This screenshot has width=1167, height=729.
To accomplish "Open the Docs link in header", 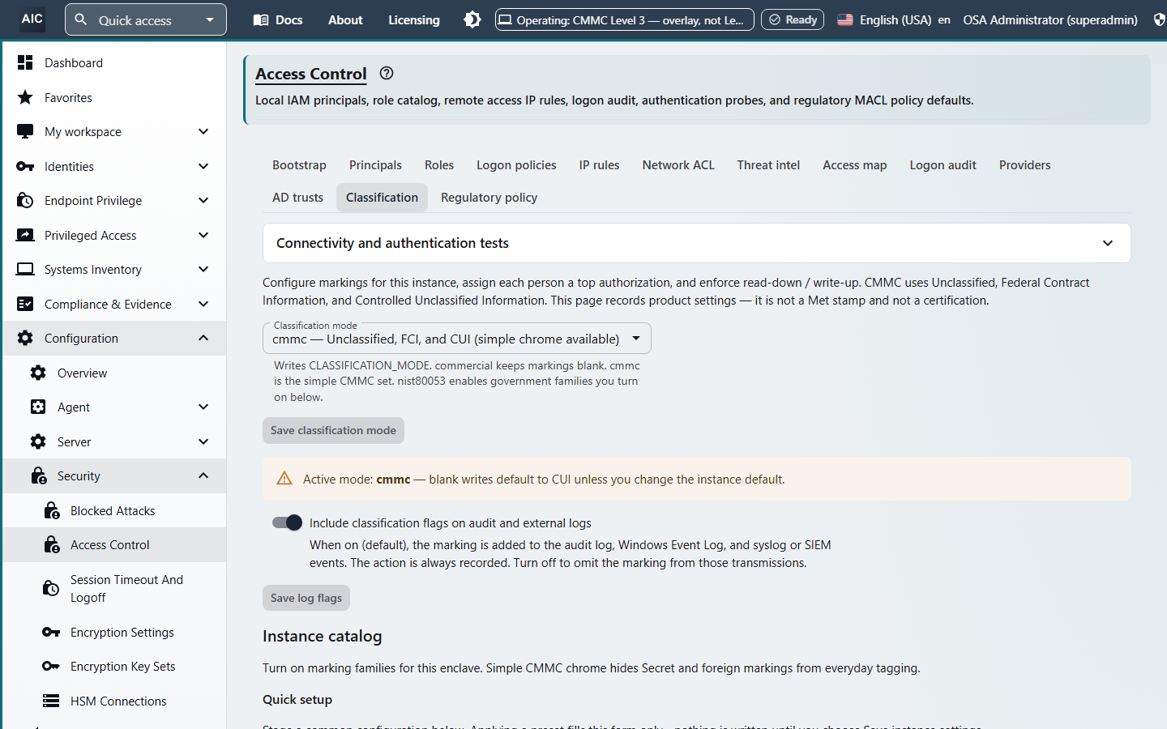I will (x=278, y=19).
